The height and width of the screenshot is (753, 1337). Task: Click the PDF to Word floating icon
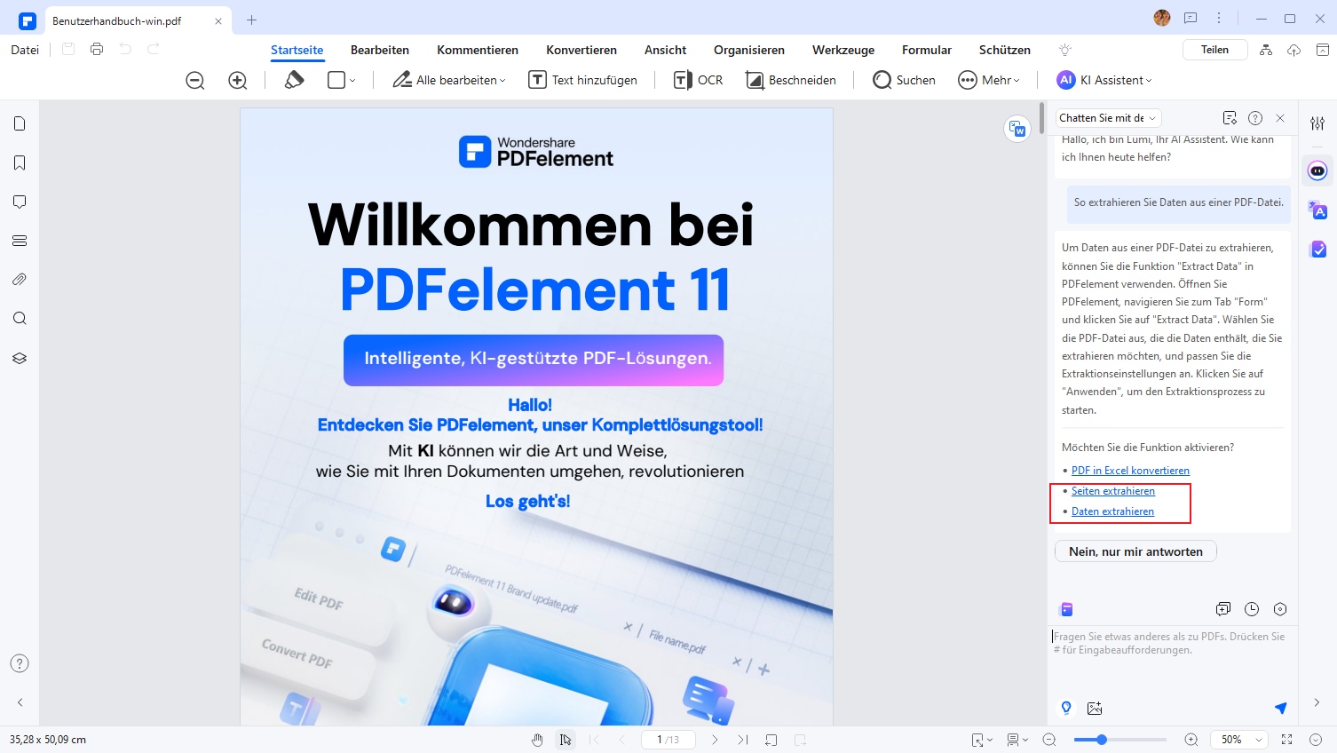click(x=1017, y=129)
